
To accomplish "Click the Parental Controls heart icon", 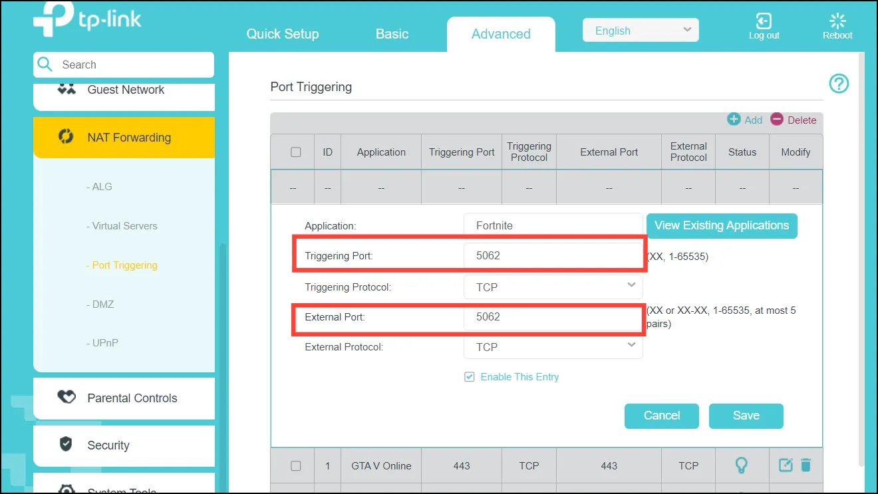I will coord(67,398).
